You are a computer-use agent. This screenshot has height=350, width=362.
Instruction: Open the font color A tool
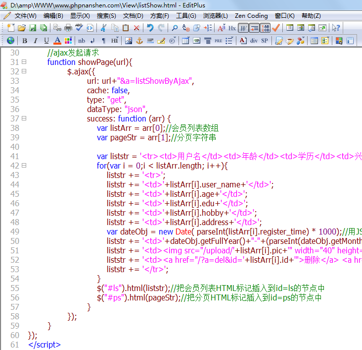tap(57, 41)
